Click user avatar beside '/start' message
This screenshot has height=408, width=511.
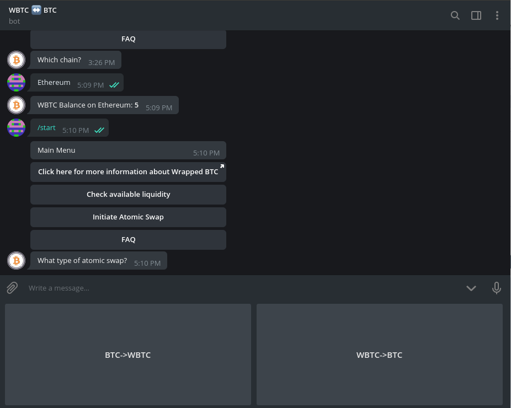[17, 128]
